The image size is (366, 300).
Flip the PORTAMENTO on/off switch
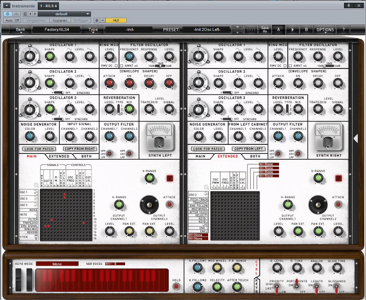point(296,284)
